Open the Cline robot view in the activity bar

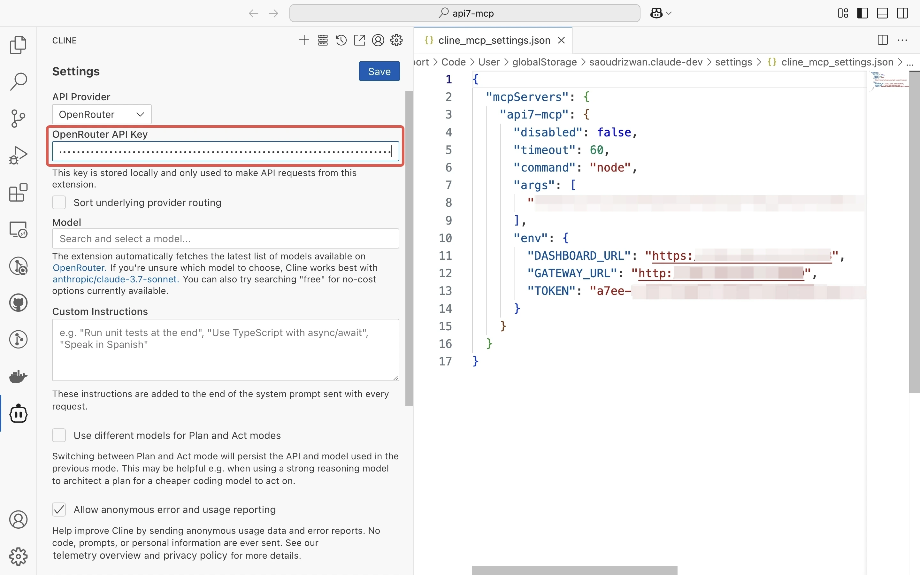(18, 414)
